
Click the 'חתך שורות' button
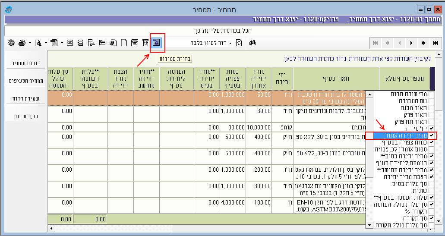click(x=24, y=116)
